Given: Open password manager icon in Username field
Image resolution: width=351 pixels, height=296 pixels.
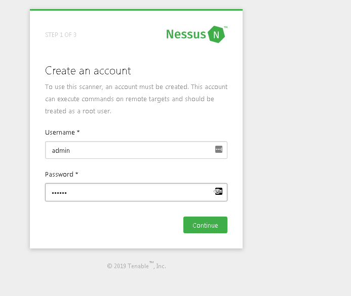Looking at the screenshot, I should tap(219, 149).
